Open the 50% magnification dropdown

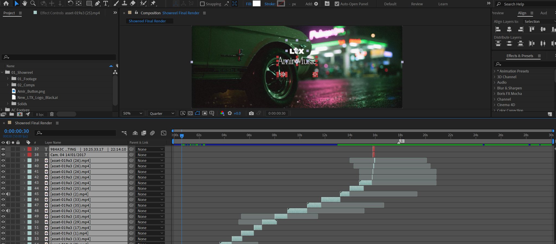pyautogui.click(x=133, y=113)
